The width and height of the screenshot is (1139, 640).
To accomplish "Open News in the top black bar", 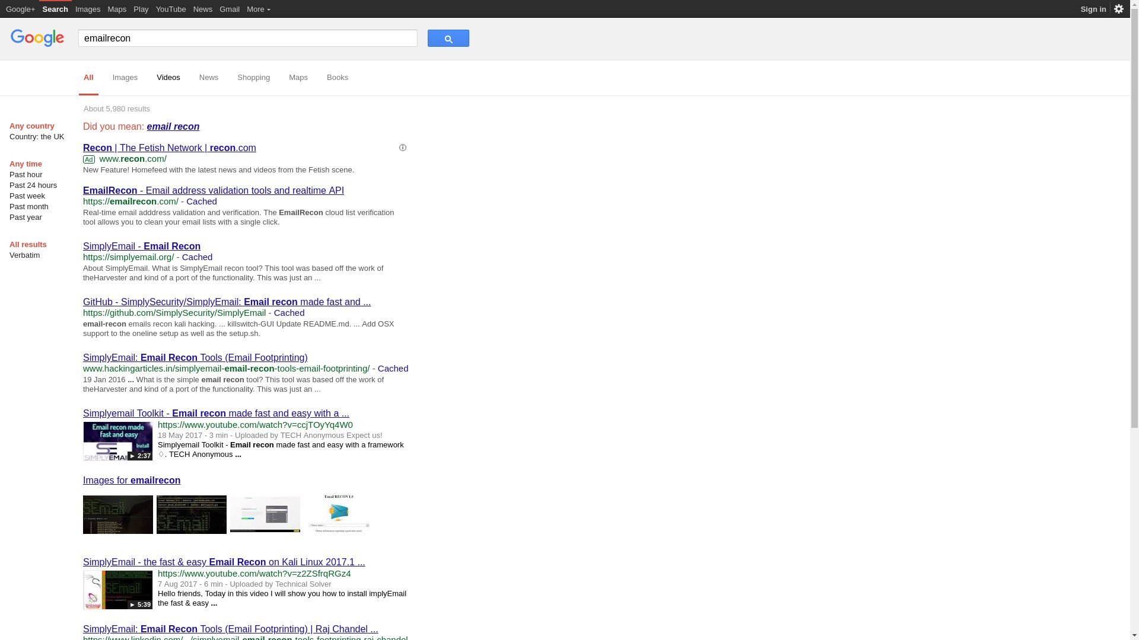I will [203, 9].
